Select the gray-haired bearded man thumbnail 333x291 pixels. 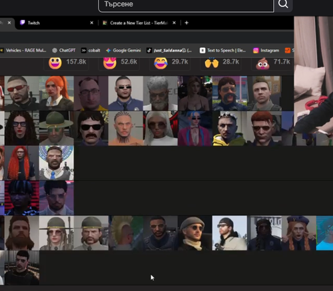click(161, 93)
